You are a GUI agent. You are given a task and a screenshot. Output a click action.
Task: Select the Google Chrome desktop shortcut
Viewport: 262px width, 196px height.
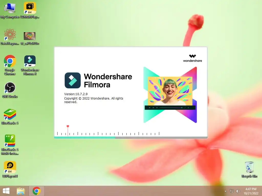pyautogui.click(x=10, y=65)
